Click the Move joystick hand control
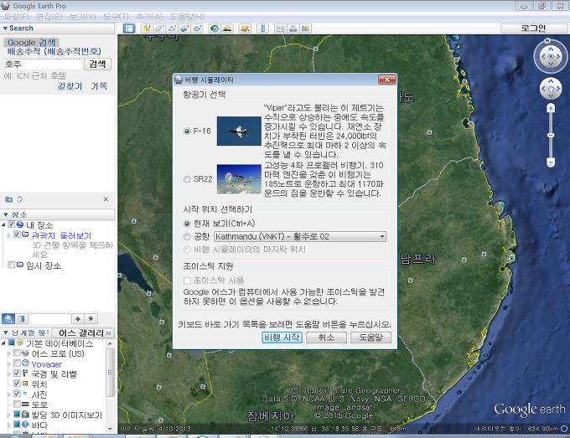This screenshot has width=570, height=438. point(551,88)
